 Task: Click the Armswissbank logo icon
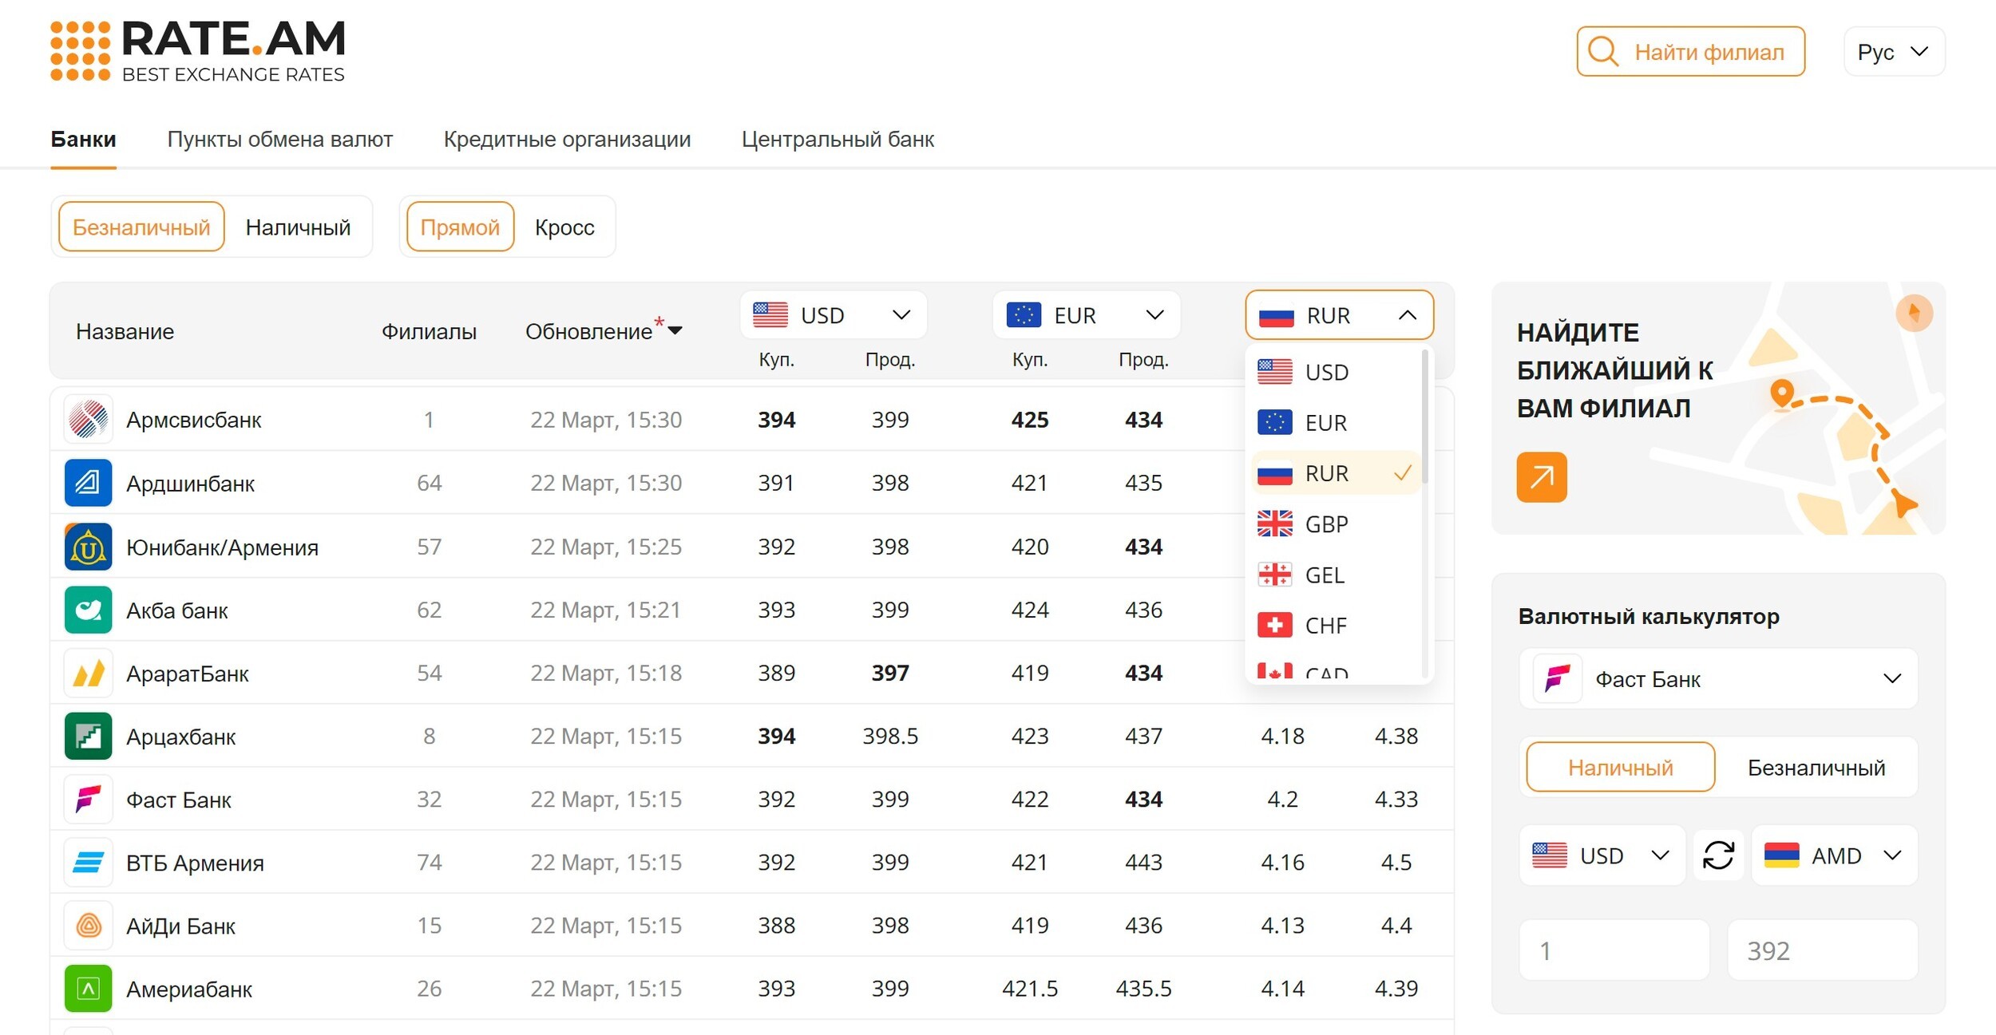tap(88, 419)
